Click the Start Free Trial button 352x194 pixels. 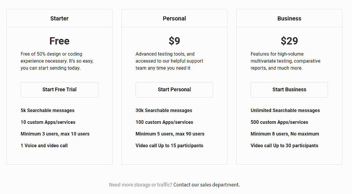coord(59,89)
